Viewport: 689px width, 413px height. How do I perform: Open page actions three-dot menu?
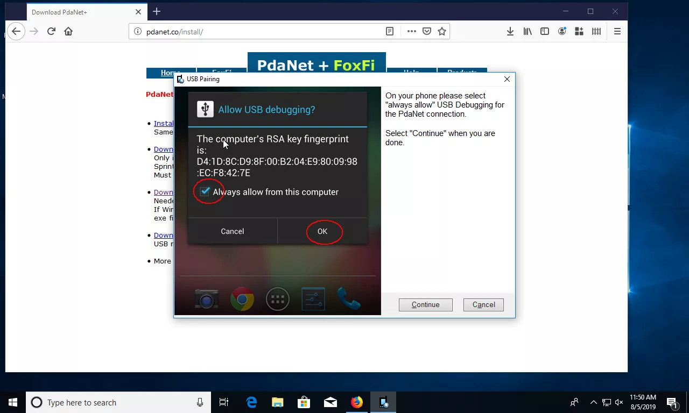(412, 31)
